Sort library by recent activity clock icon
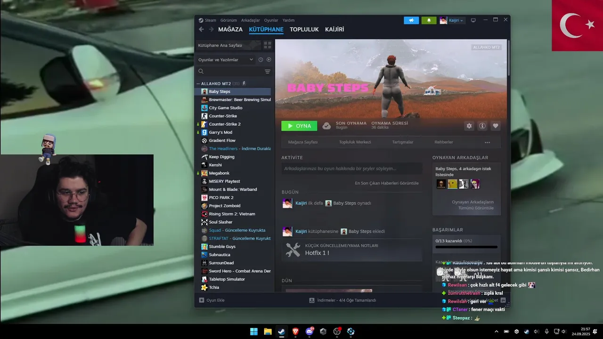 [x=261, y=60]
